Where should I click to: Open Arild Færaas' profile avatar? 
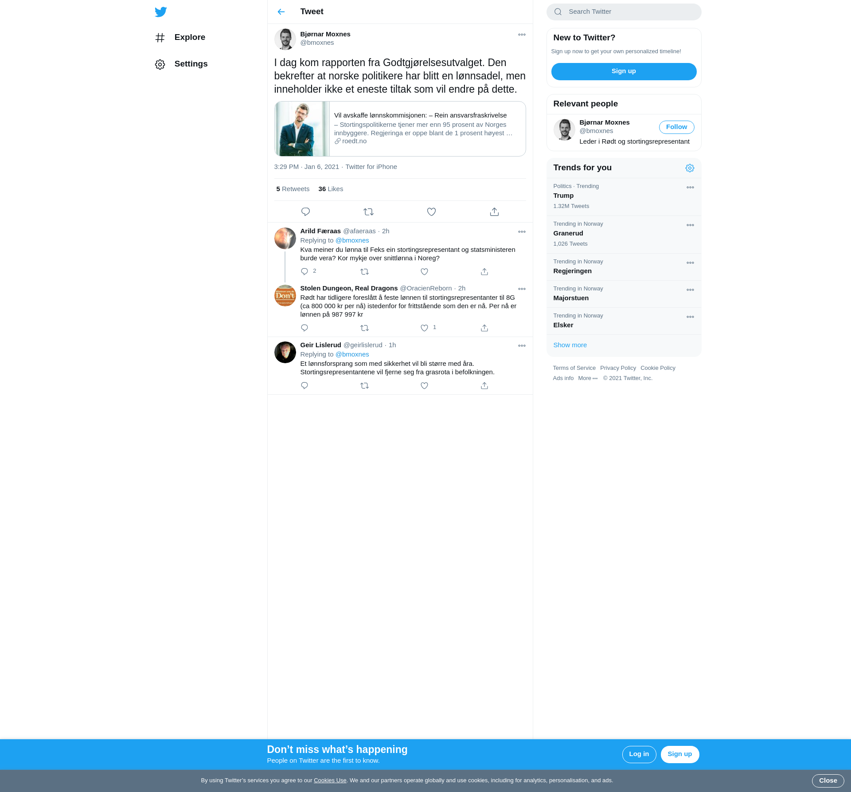[x=285, y=238]
